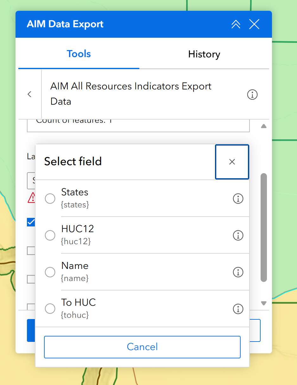Viewport: 297px width, 385px height.
Task: Open the History tab
Action: coord(204,54)
